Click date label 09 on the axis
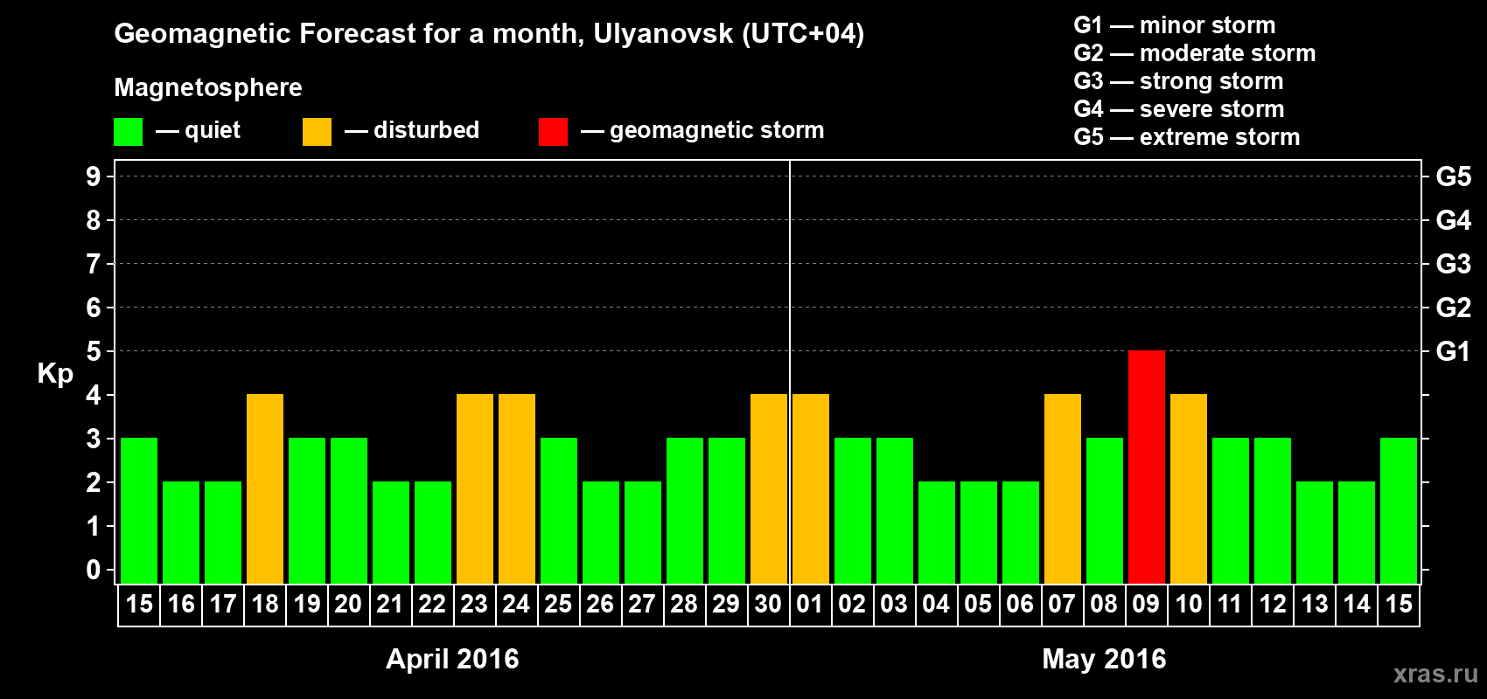Viewport: 1487px width, 699px height. [1146, 605]
